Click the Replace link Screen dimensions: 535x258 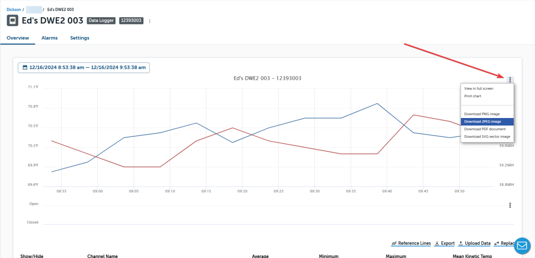[x=507, y=243]
